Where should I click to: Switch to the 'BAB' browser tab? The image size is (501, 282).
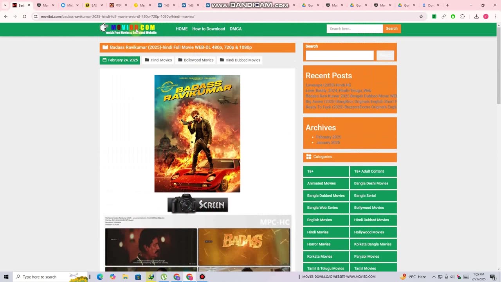pos(94,5)
